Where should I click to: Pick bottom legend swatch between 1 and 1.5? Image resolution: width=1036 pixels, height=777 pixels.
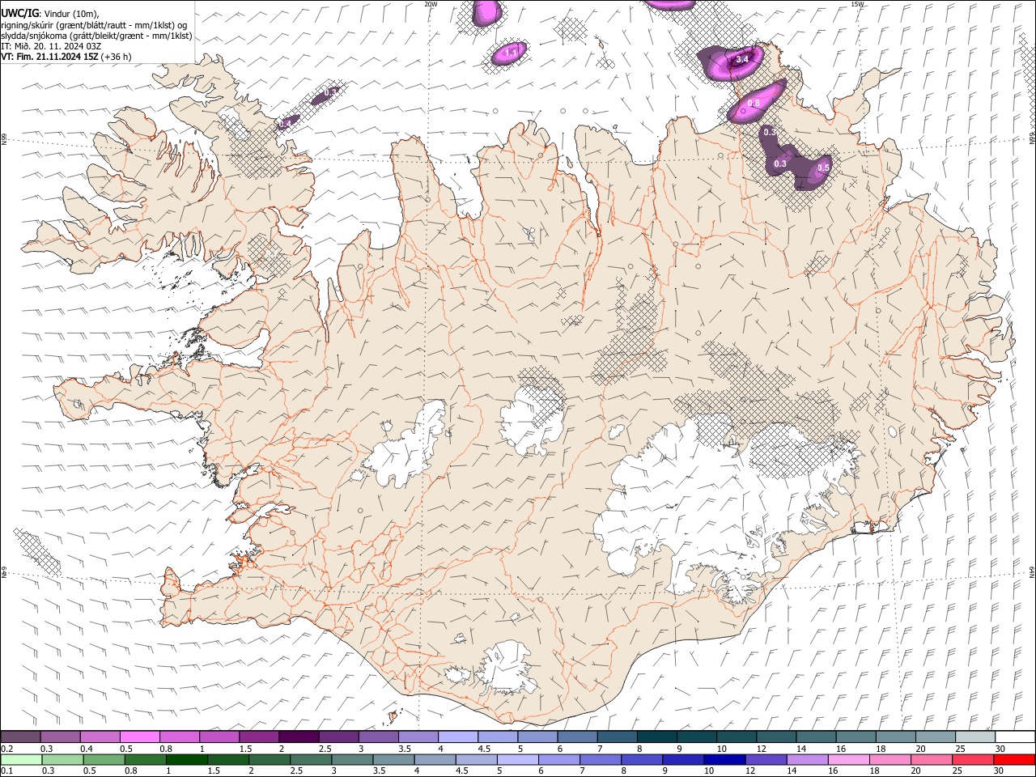coord(186,759)
